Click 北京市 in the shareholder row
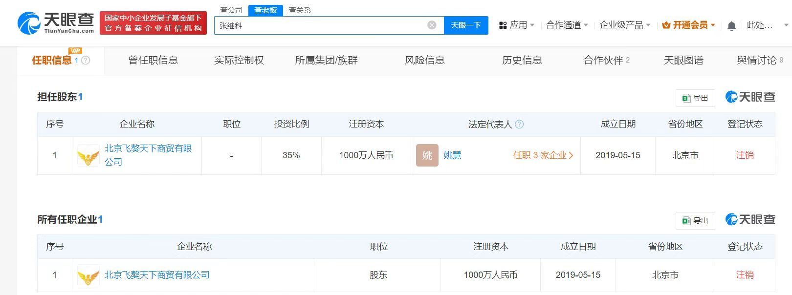792x295 pixels. [x=685, y=155]
